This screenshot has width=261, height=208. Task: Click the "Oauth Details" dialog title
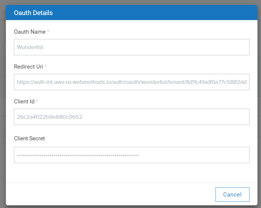(x=33, y=13)
